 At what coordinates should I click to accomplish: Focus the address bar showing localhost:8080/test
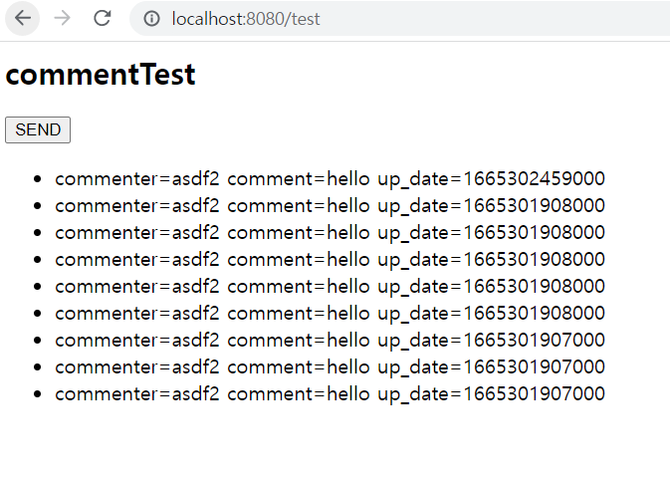(x=399, y=18)
